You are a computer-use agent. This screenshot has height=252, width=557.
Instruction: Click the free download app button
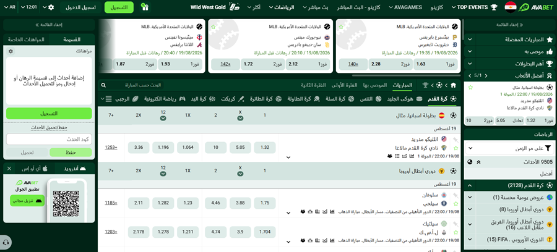(27, 200)
